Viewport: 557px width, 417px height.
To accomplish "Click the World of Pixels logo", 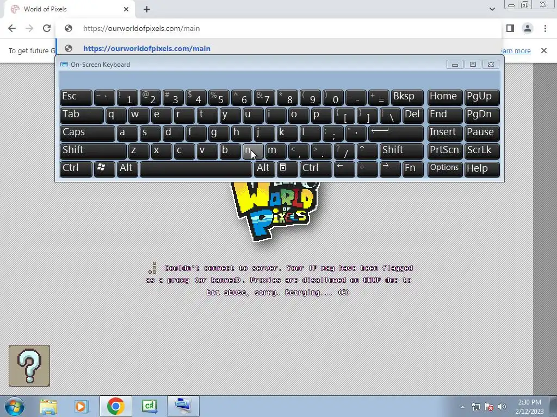I will pyautogui.click(x=275, y=211).
